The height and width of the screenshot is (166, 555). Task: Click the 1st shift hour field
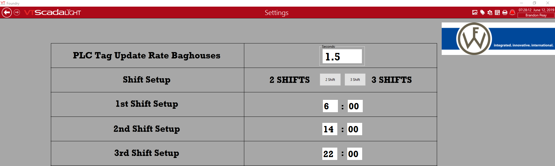coord(330,106)
